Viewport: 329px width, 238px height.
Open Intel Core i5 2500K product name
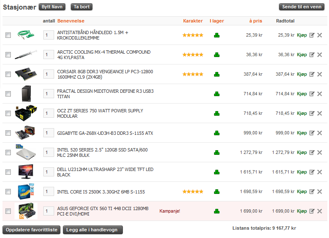[101, 192]
